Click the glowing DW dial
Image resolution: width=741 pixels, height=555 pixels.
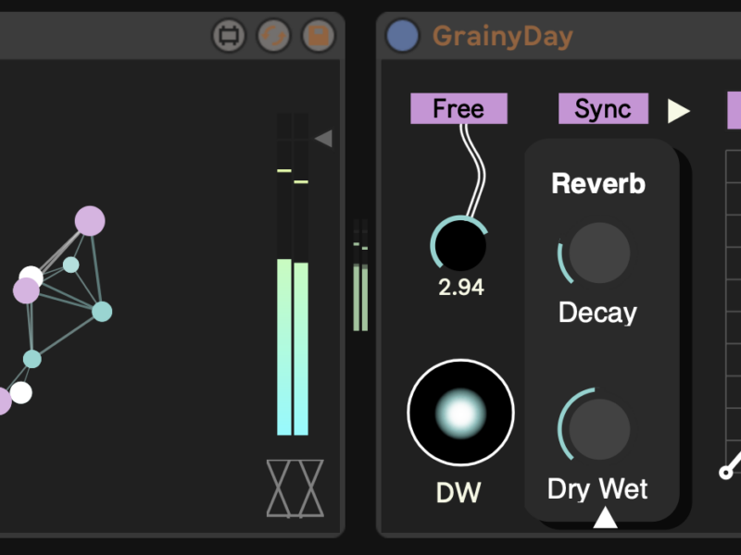(x=460, y=412)
